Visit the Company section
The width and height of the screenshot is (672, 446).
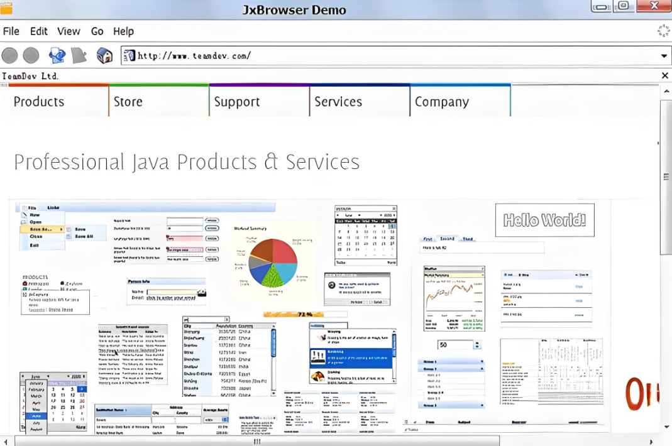pyautogui.click(x=442, y=102)
